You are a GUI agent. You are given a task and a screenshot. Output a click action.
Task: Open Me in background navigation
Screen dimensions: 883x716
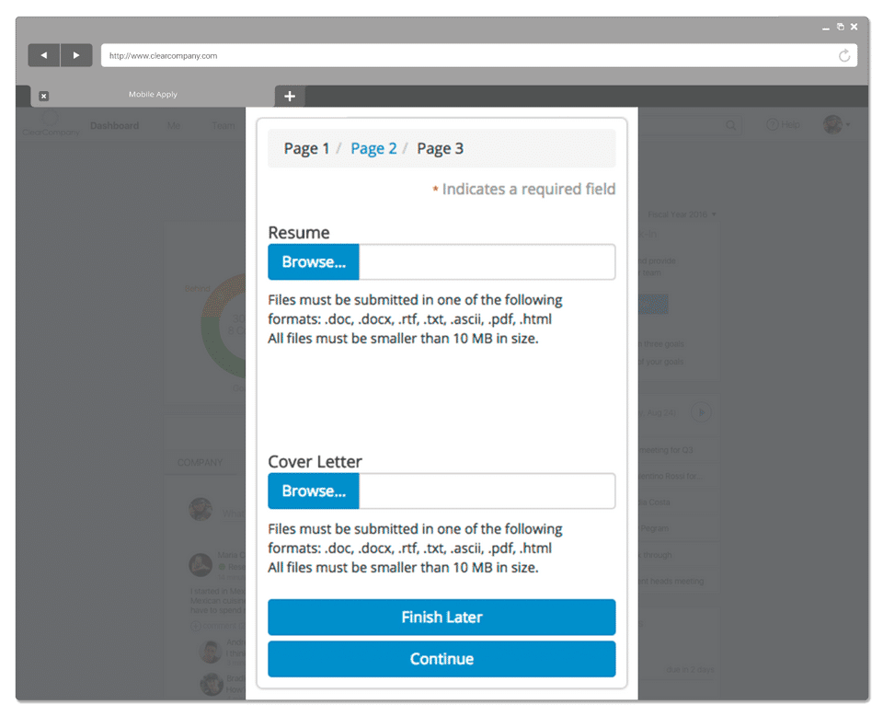(174, 125)
